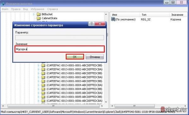The height and width of the screenshot is (115, 189).
Task: Expand the {CAFEEFAC-0013-0001-0002-ABCDEFFEDCBA} key
Action: click(38, 69)
